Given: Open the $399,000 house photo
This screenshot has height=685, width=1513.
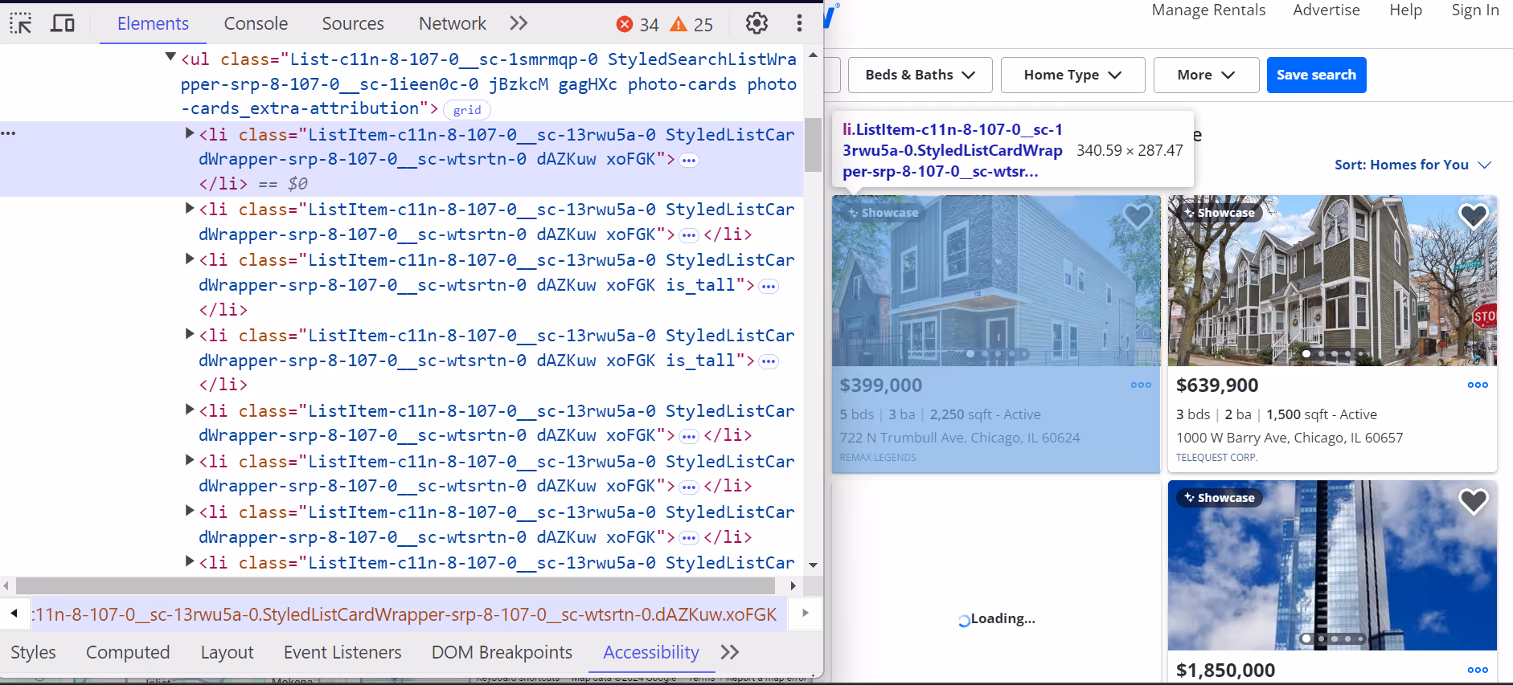Looking at the screenshot, I should coord(996,281).
